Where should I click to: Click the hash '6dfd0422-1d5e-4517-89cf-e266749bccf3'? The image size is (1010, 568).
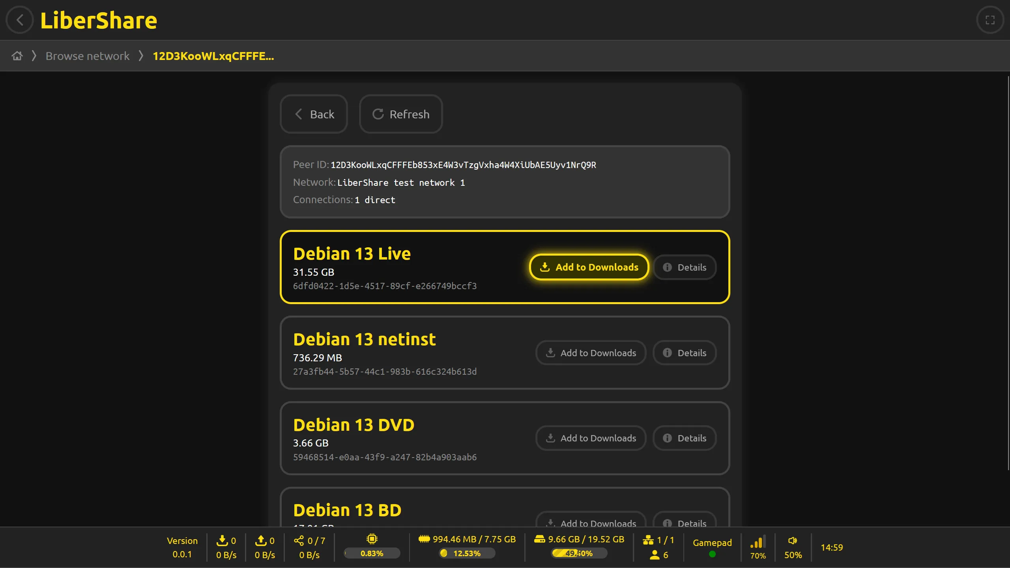point(385,286)
